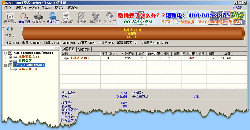Expand the 扩展分区 tree node
The width and height of the screenshot is (250, 130).
tap(10, 61)
